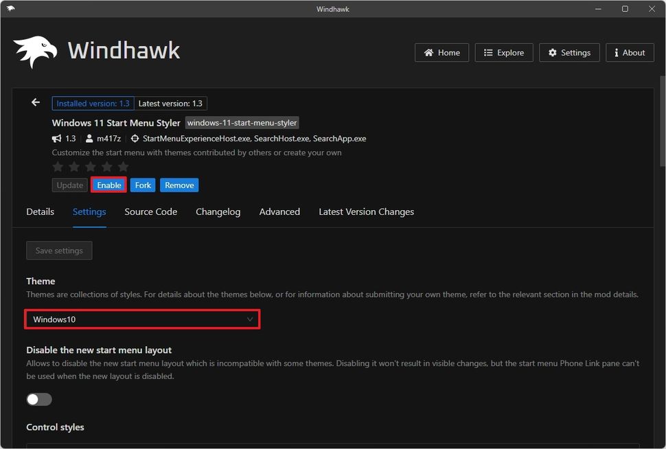Switch to the Details tab

point(40,212)
